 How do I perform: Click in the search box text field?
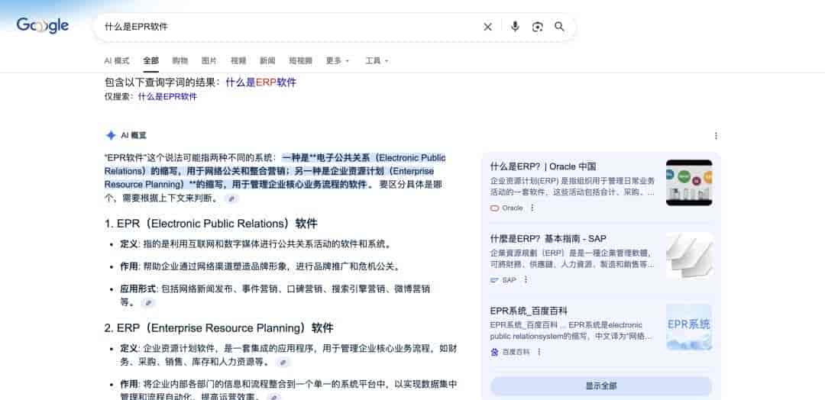(290, 27)
